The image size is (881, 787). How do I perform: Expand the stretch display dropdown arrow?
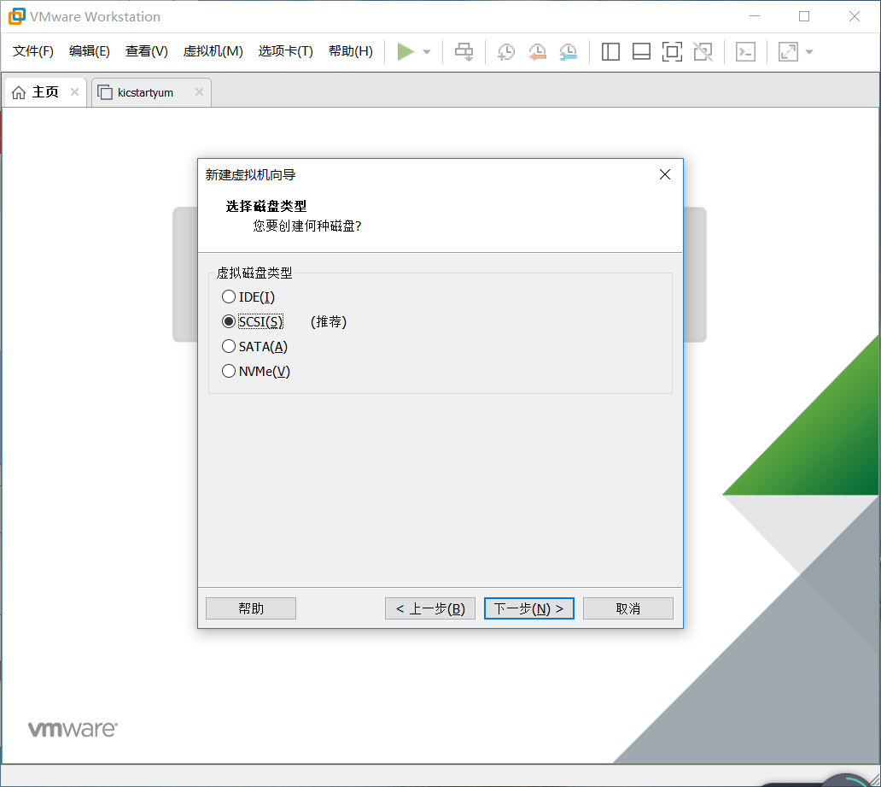coord(809,52)
